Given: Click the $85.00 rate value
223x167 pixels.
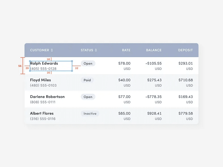Looking at the screenshot, I should coord(124,114).
